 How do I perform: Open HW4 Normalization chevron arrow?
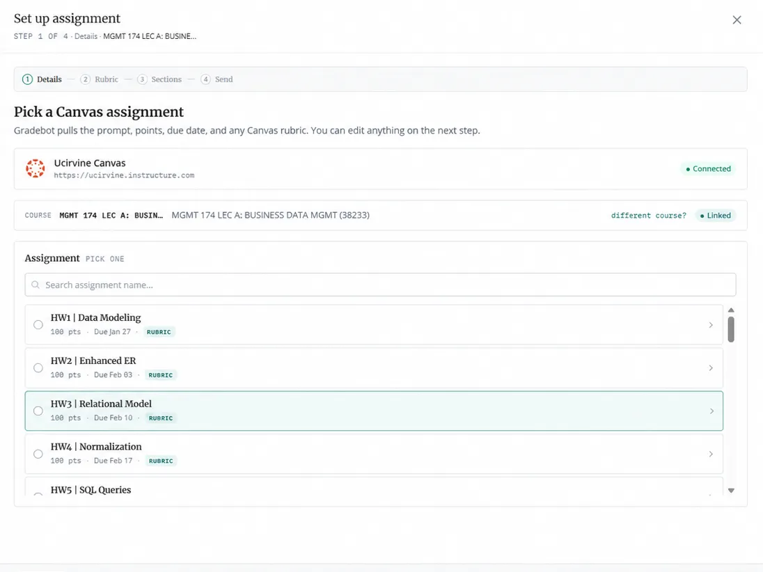click(x=711, y=454)
